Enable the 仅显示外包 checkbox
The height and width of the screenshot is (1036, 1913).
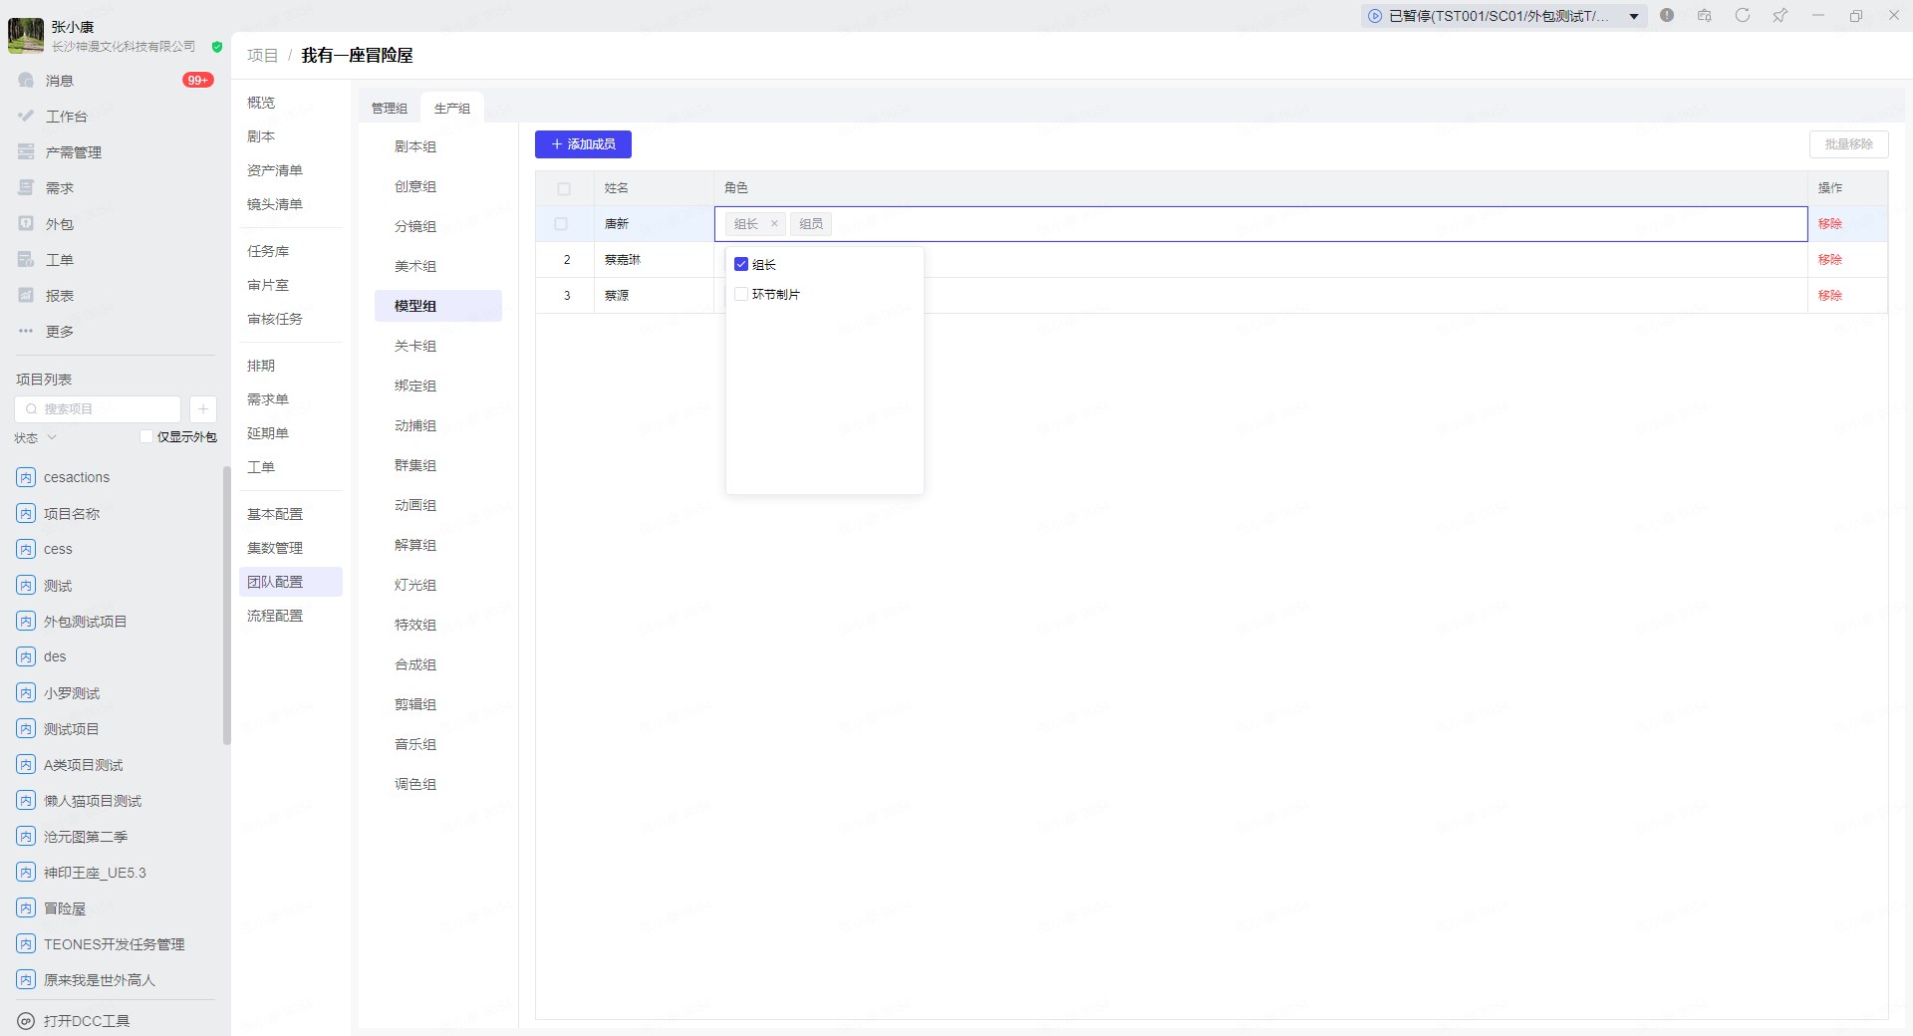point(146,436)
